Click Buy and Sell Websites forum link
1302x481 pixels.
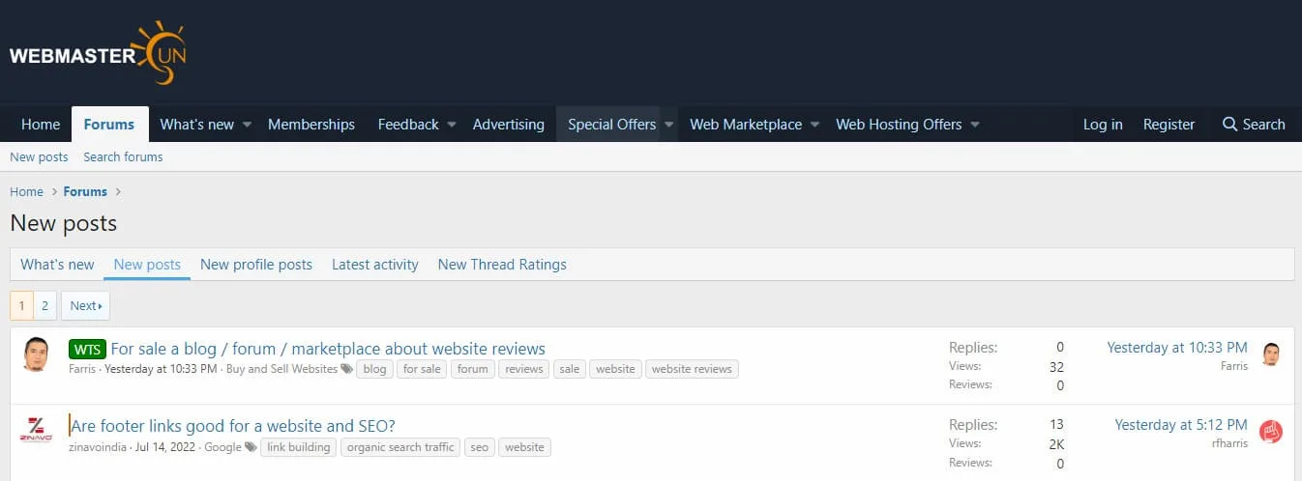click(x=281, y=369)
